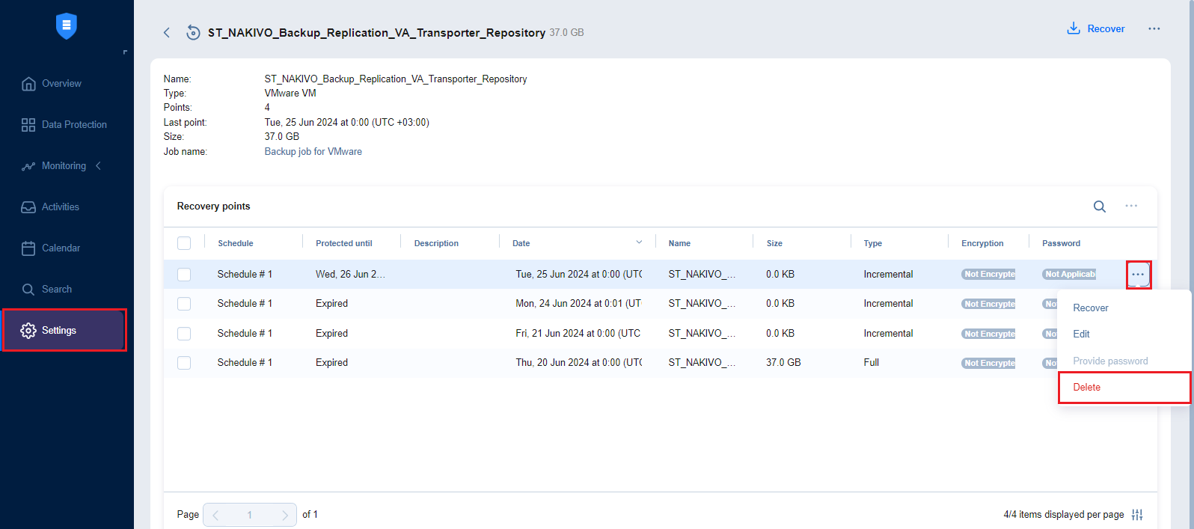Open items-per-page settings icon
Image resolution: width=1194 pixels, height=529 pixels.
(x=1137, y=514)
